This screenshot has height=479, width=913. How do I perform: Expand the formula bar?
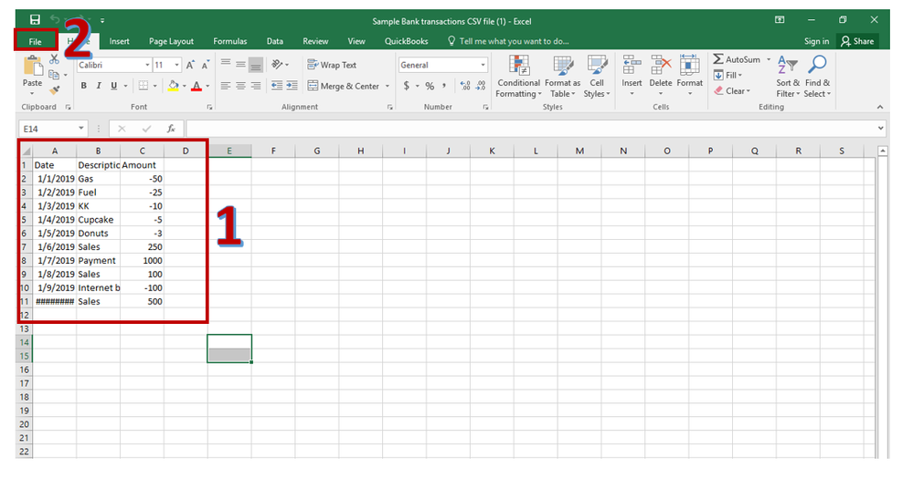[880, 128]
